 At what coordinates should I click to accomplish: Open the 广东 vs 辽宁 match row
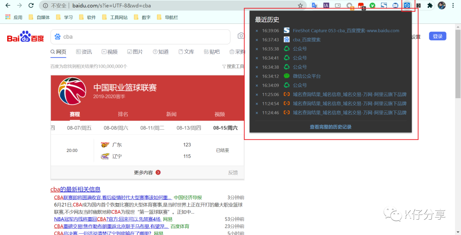click(147, 151)
